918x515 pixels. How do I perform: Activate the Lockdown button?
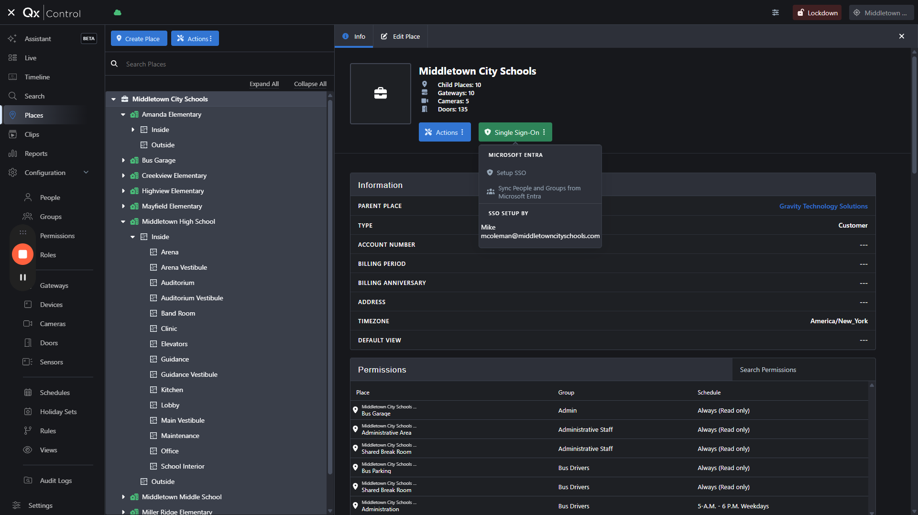817,13
